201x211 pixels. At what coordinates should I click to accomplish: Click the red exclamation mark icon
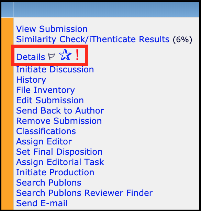77,55
